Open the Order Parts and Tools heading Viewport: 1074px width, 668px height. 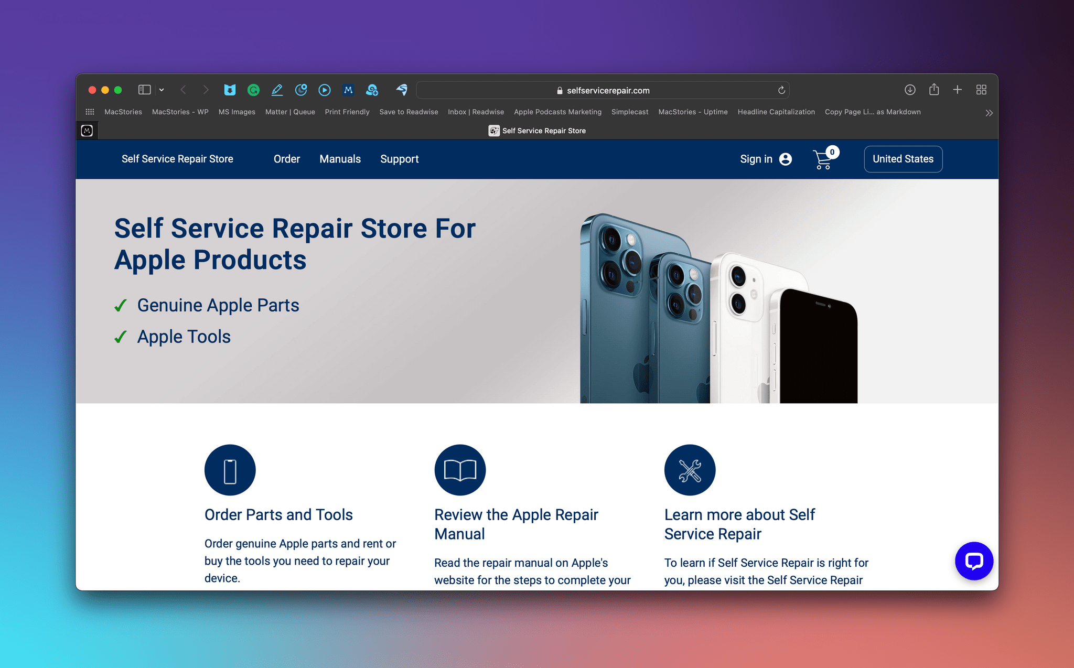(x=278, y=514)
